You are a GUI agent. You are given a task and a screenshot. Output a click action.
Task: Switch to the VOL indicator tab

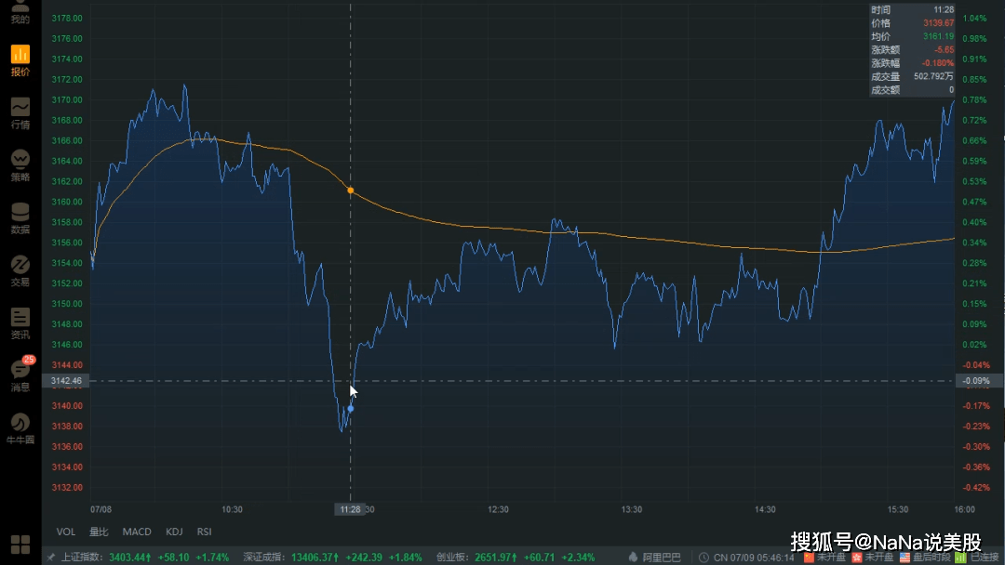coord(66,532)
